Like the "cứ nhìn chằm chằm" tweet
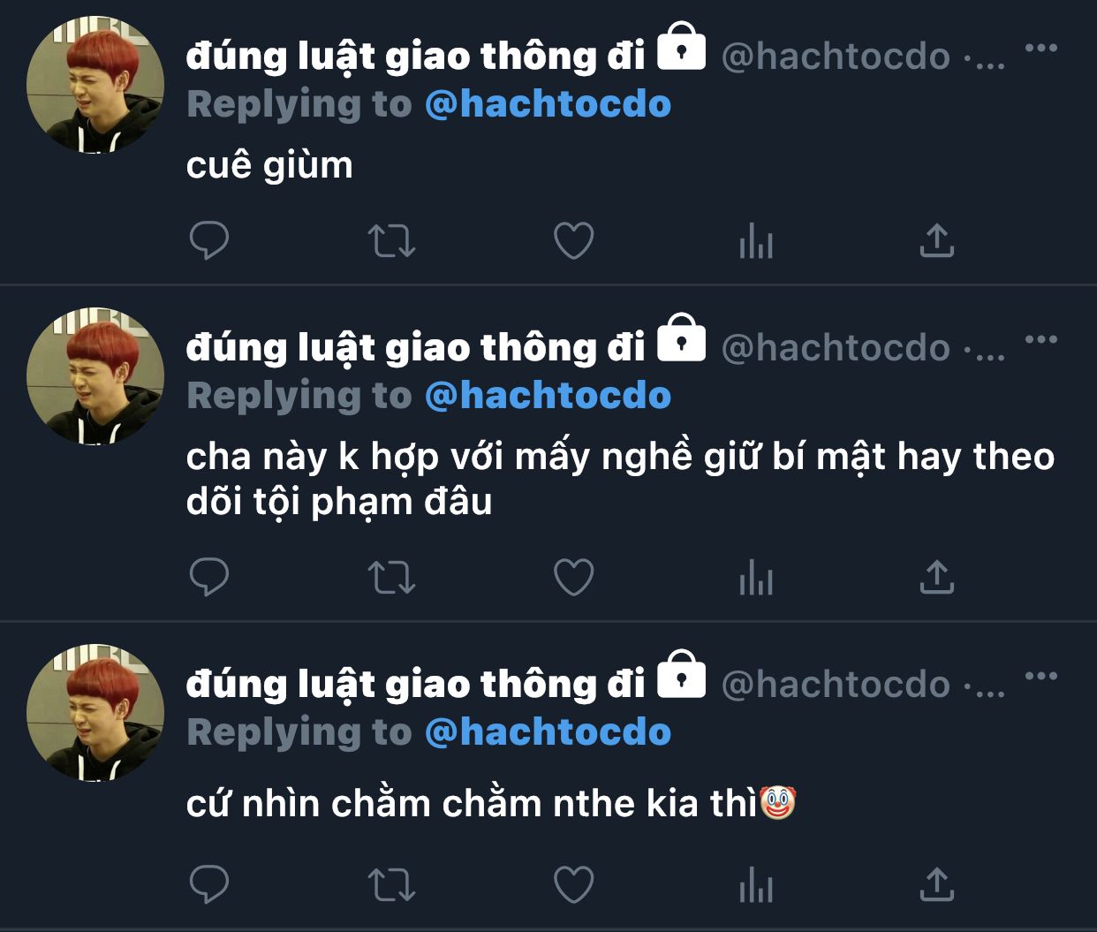This screenshot has width=1097, height=932. coord(573,885)
